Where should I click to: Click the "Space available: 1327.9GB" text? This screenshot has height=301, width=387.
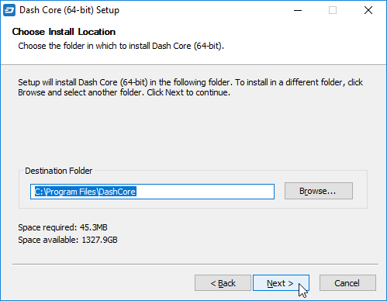67,240
